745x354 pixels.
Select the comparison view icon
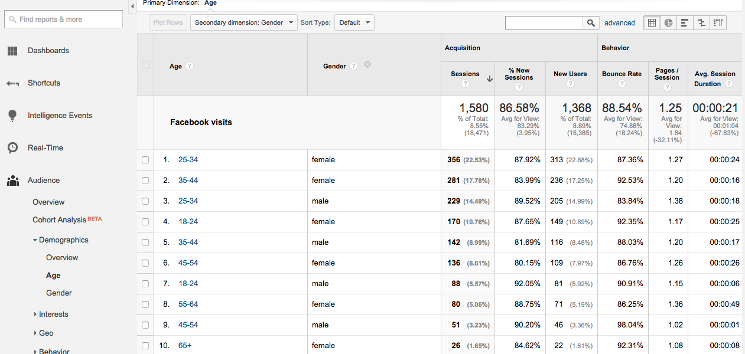701,23
